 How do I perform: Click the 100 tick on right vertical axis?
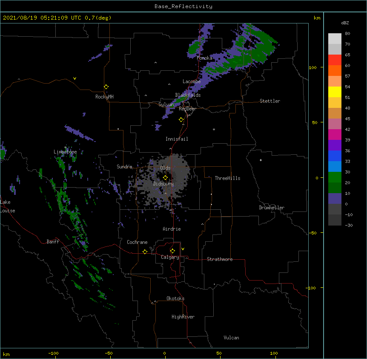[x=313, y=67]
